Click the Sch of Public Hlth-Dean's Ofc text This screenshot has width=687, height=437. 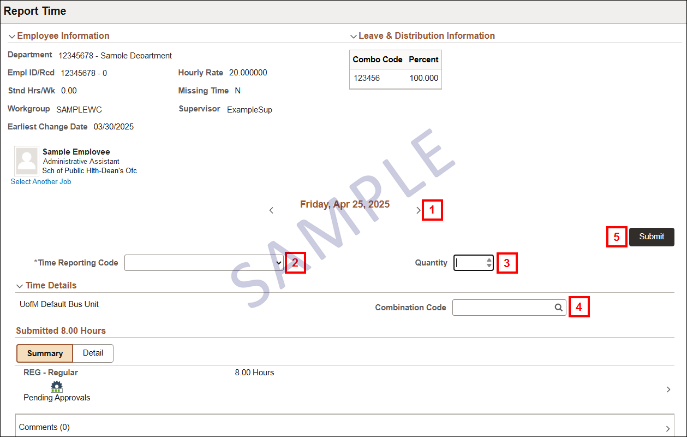(89, 171)
